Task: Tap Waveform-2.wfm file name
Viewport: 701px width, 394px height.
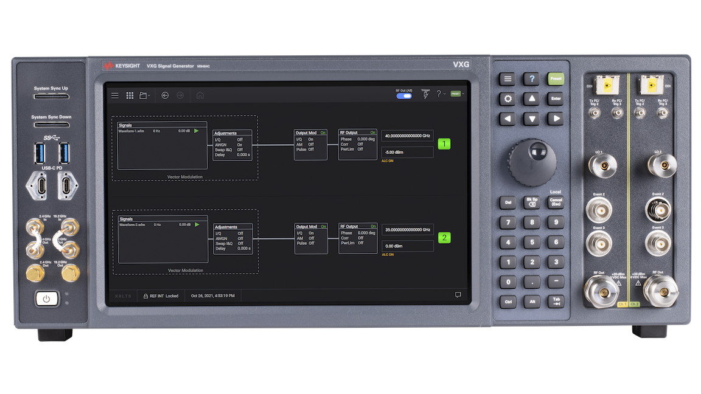Action: tap(132, 225)
